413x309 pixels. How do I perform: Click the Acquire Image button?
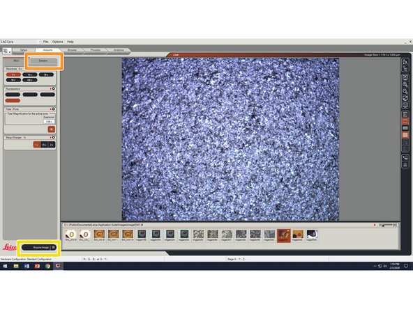point(36,248)
